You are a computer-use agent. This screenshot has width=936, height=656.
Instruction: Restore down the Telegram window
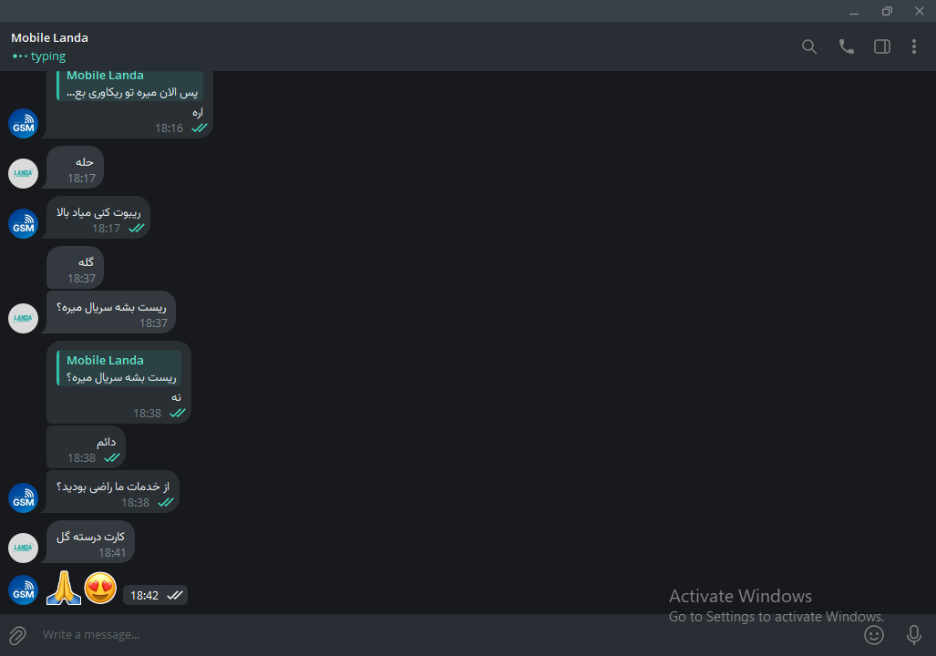click(887, 11)
